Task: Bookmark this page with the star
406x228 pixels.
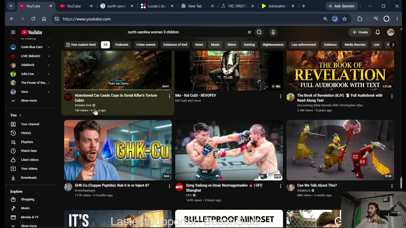Action: point(344,19)
